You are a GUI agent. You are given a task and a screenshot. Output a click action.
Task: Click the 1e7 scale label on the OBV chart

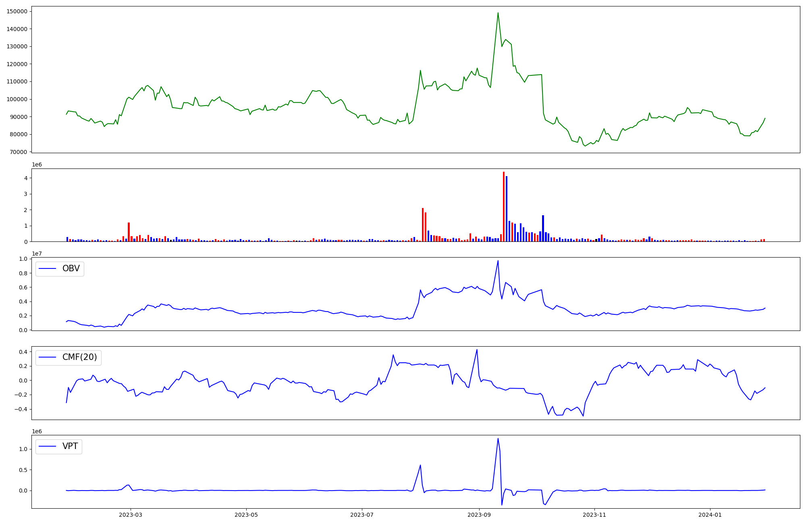point(37,254)
